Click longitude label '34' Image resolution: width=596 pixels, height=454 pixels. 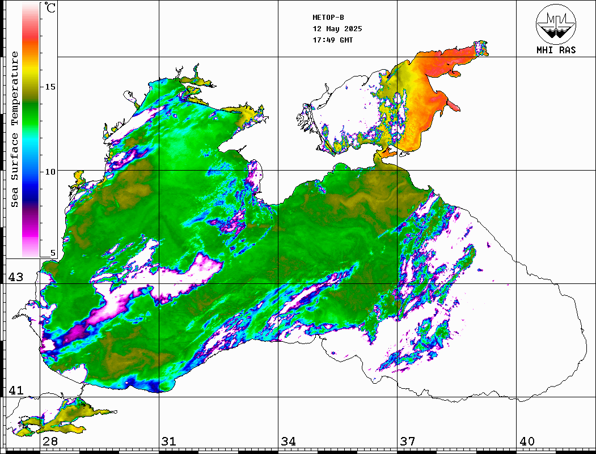288,442
